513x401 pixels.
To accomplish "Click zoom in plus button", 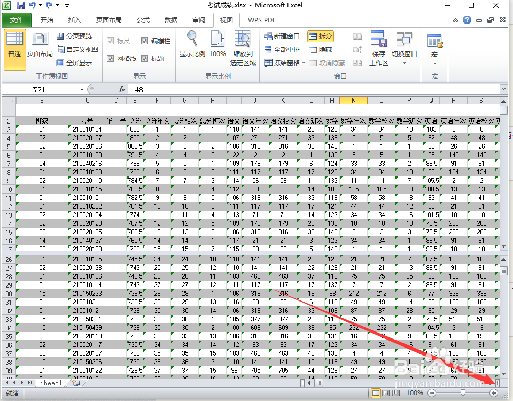I will coord(493,393).
